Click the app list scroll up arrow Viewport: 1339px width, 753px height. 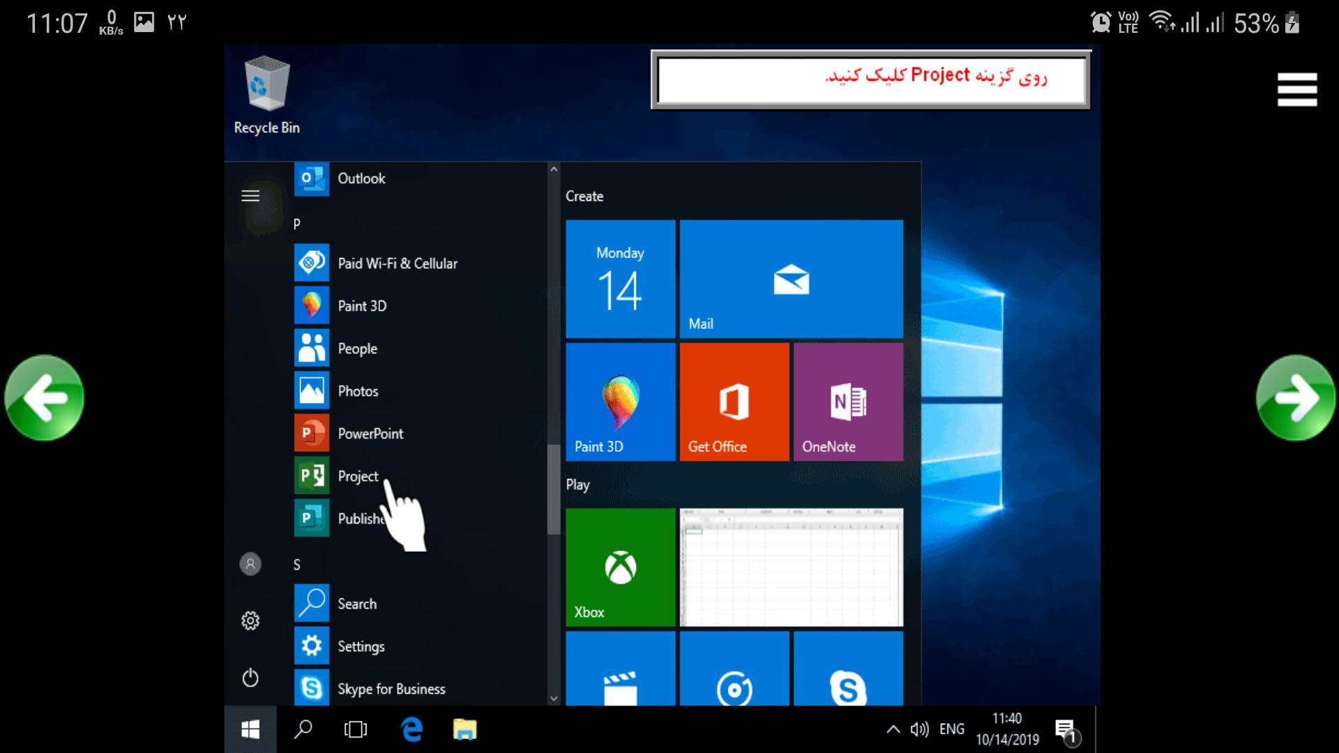click(554, 169)
